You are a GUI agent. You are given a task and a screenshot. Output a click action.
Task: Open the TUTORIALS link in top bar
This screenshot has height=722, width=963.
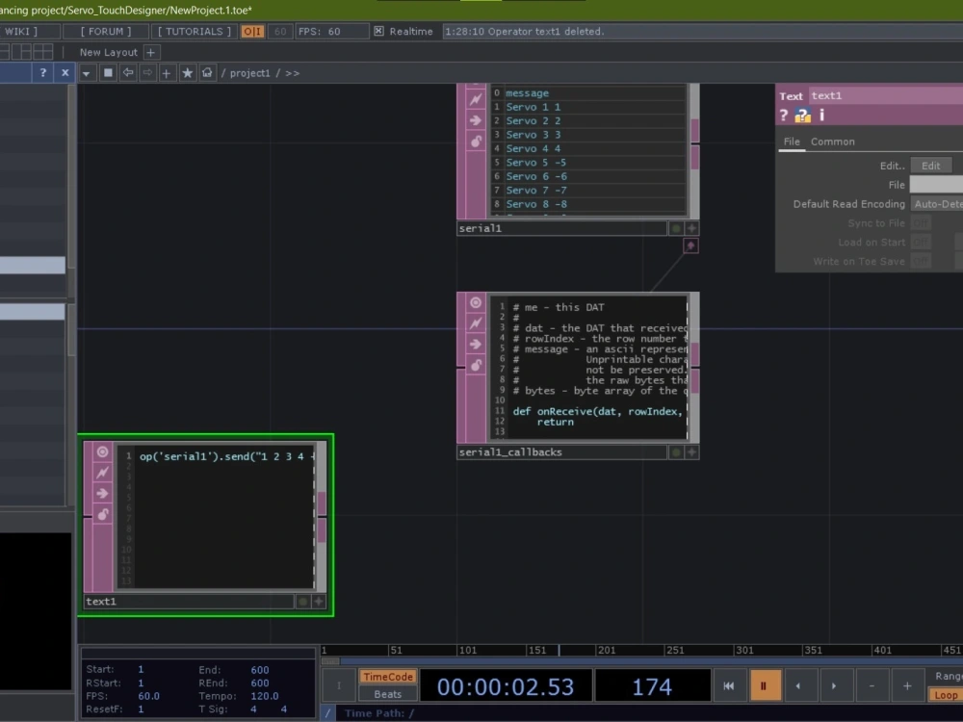click(x=194, y=32)
